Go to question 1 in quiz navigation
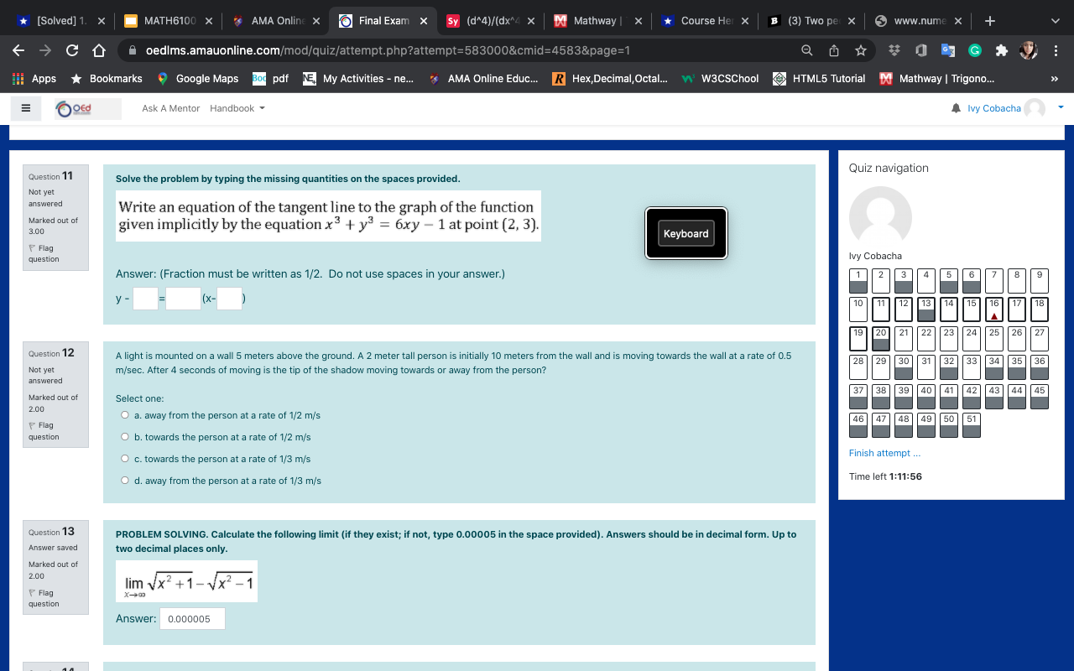1074x671 pixels. 858,280
